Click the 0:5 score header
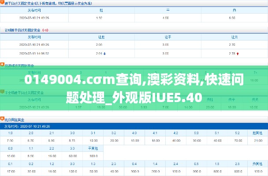Image resolution: width=268 pixels, height=176 pixels. coord(196,164)
